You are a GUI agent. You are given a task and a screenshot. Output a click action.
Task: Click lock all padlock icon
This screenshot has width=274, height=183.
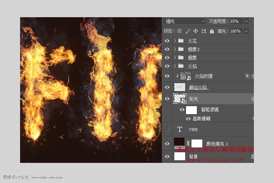(212, 31)
